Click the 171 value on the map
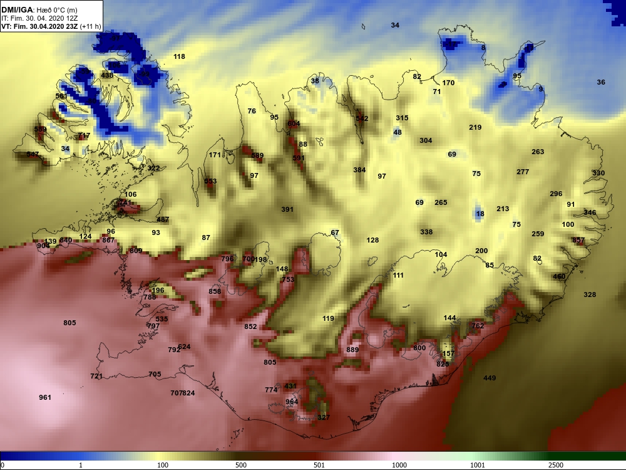Image resolution: width=626 pixels, height=470 pixels. point(215,155)
